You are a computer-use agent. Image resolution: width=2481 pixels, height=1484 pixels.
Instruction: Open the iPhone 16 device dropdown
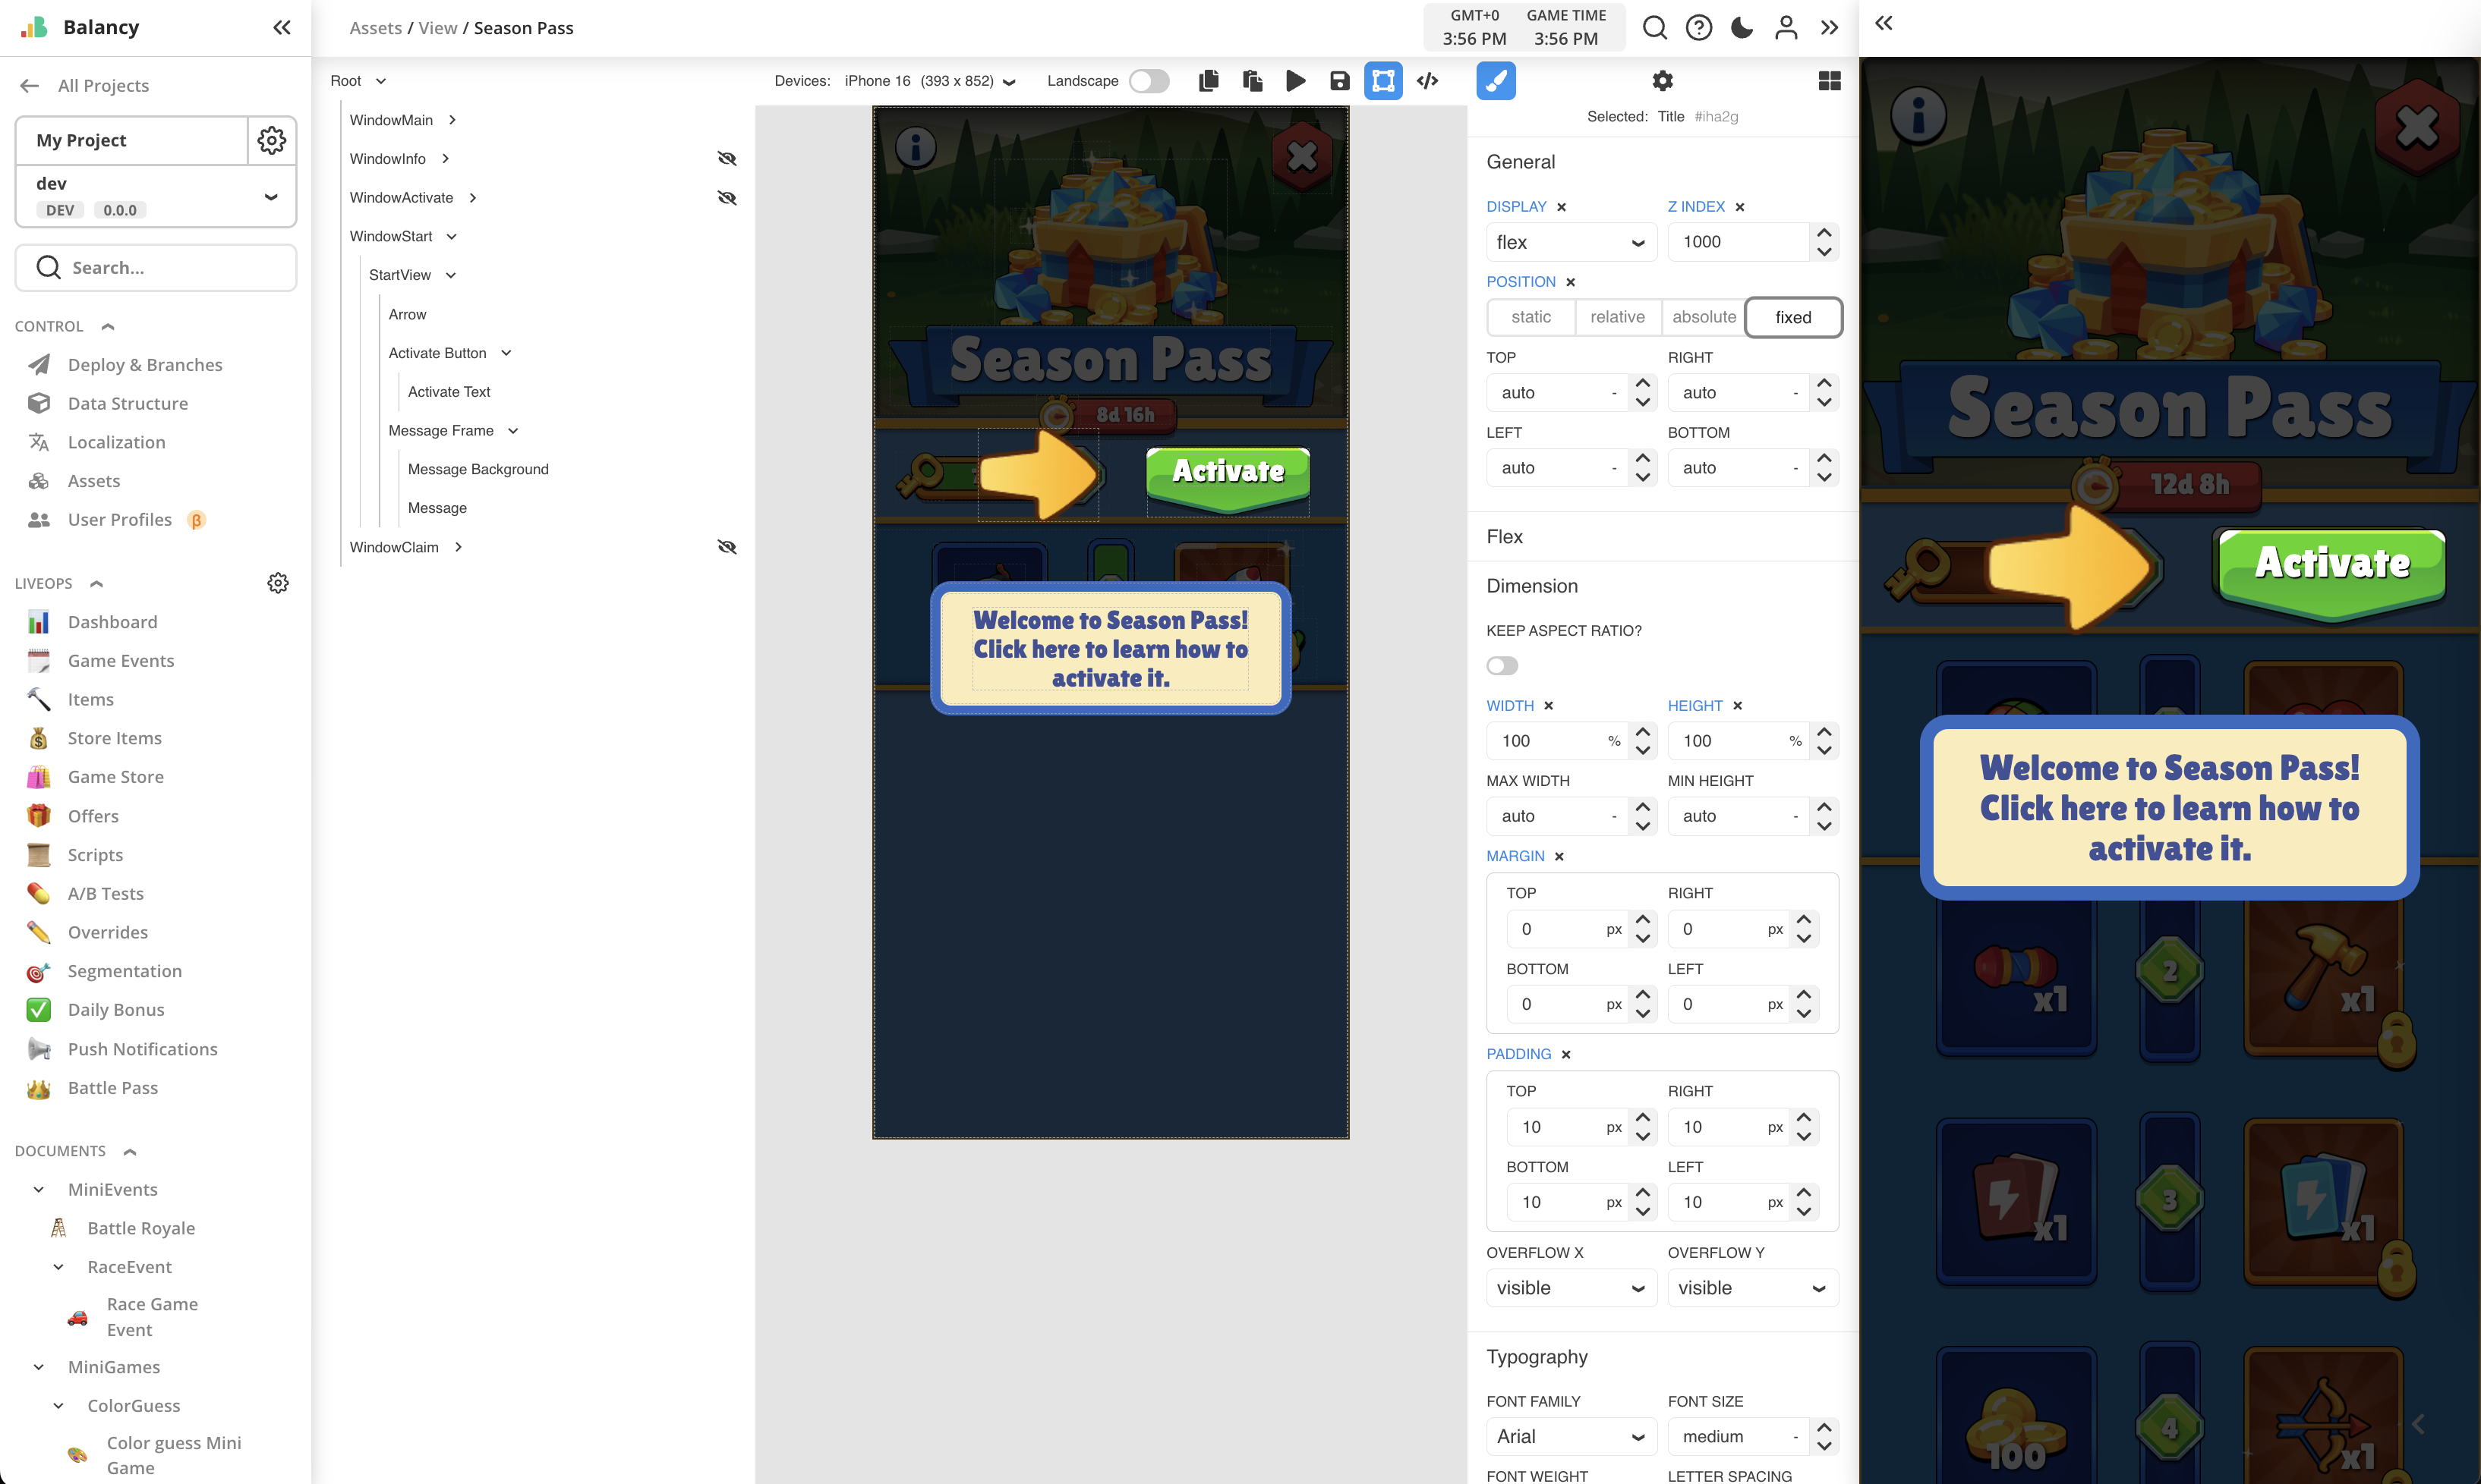(929, 81)
